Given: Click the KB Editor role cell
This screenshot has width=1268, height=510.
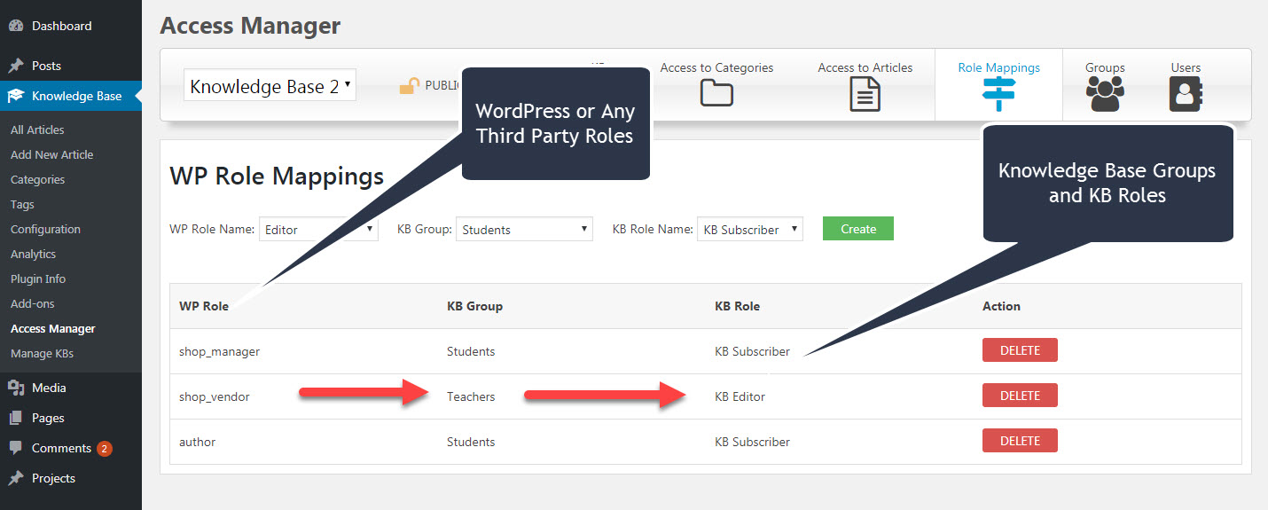Looking at the screenshot, I should pyautogui.click(x=740, y=396).
